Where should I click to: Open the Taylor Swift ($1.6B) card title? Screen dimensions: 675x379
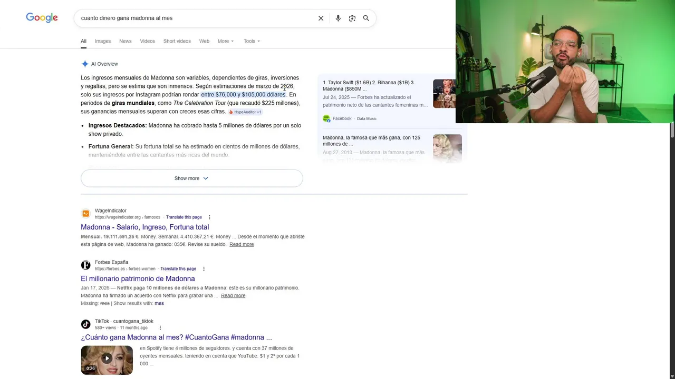point(369,86)
